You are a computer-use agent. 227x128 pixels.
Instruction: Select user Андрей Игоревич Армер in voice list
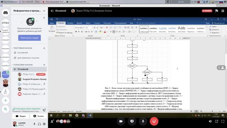point(32,79)
